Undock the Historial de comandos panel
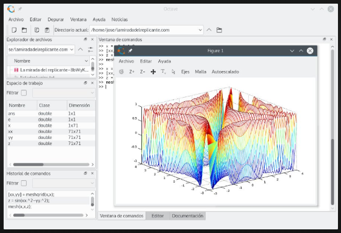Image resolution: width=341 pixels, height=233 pixels. (x=86, y=173)
